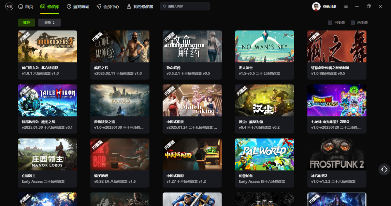The image size is (391, 206).
Task: Open 致命解药 game cover
Action: (x=192, y=46)
